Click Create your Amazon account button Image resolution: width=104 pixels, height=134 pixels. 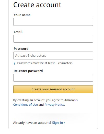[53, 89]
